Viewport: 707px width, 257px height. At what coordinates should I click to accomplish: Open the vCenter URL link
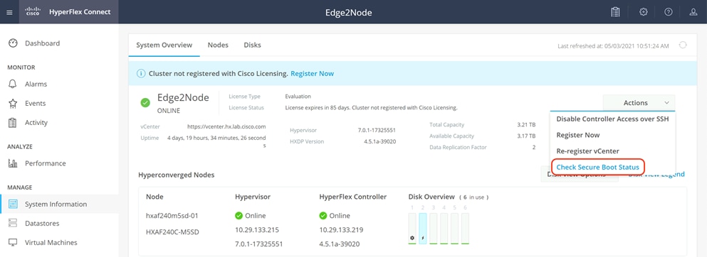(226, 126)
